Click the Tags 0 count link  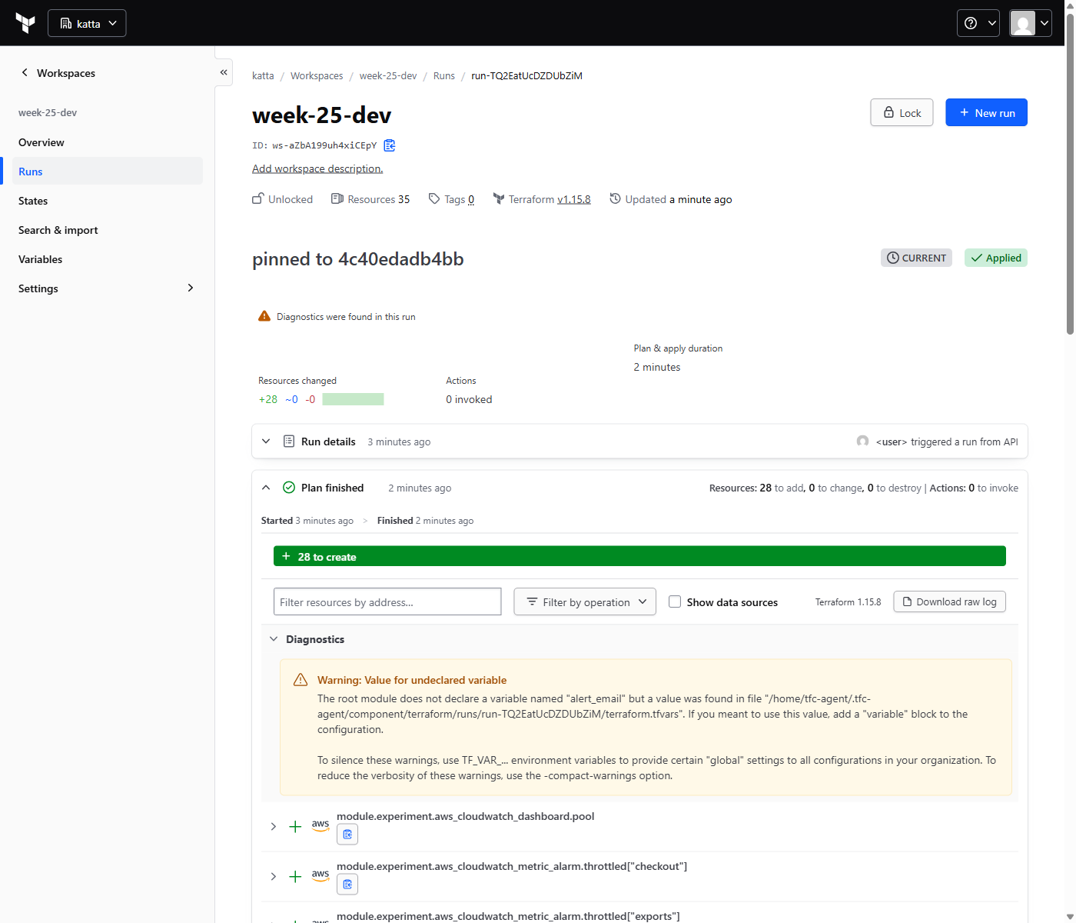click(x=471, y=199)
